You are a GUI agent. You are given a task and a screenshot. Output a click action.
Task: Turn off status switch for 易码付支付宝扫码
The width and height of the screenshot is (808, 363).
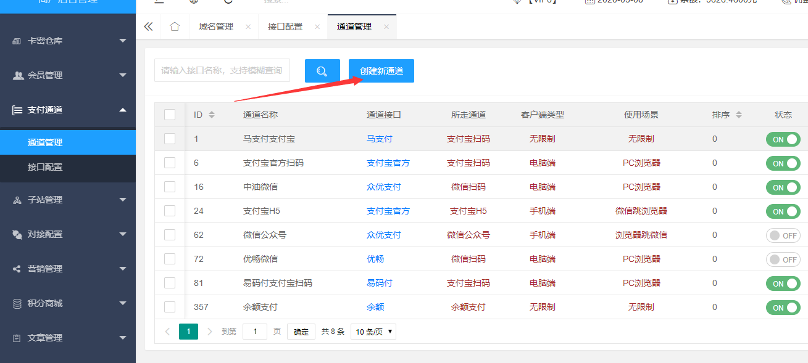coord(783,283)
